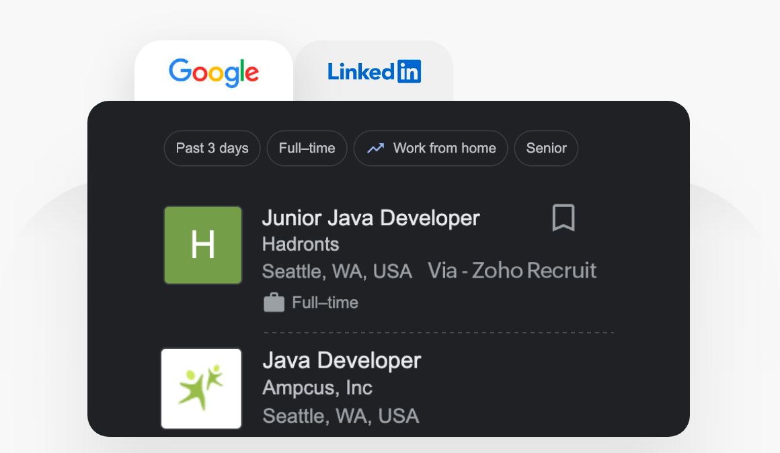The height and width of the screenshot is (453, 780).
Task: Switch to the LinkedIn tab
Action: coord(374,72)
